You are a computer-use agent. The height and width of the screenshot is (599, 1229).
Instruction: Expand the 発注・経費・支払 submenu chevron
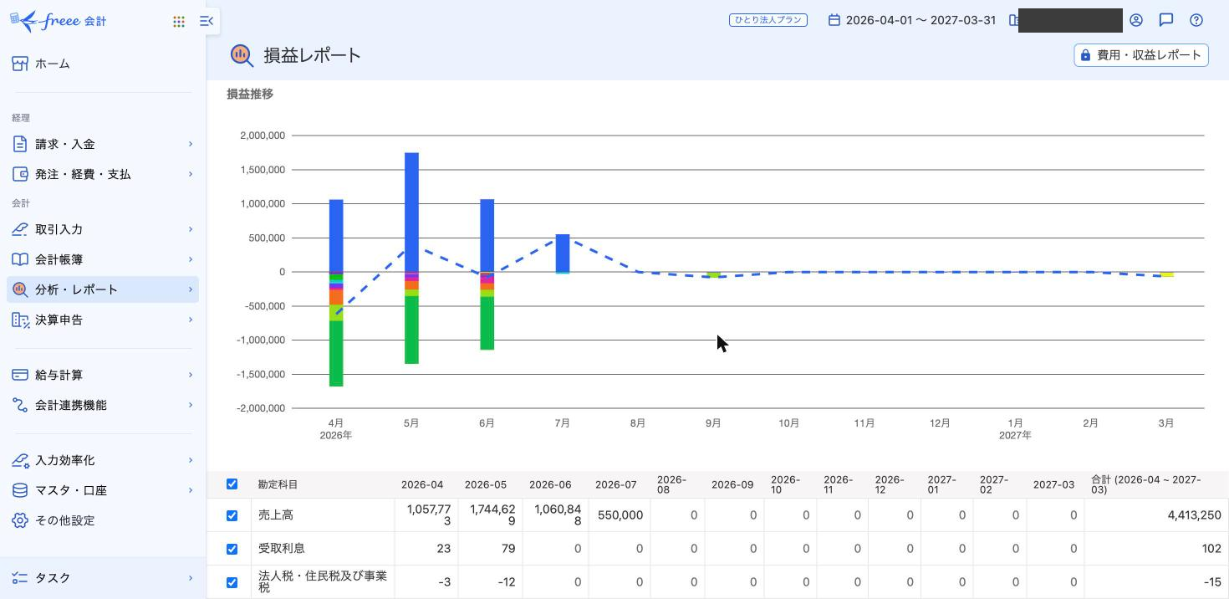[x=190, y=174]
